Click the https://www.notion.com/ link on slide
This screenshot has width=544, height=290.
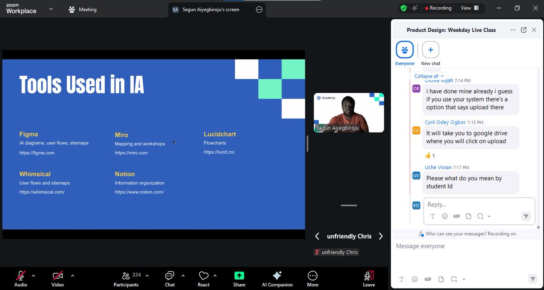point(139,192)
